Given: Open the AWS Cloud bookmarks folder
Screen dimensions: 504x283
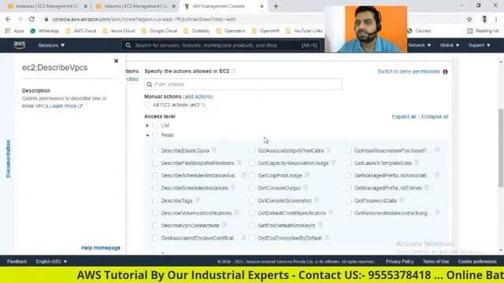Looking at the screenshot, I should 81,31.
